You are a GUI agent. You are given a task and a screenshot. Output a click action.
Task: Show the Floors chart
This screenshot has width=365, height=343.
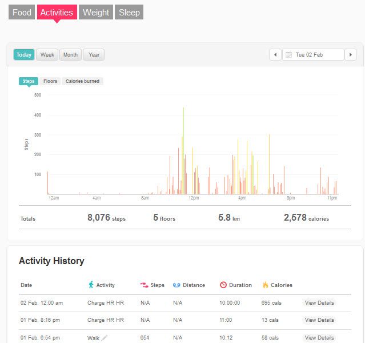pyautogui.click(x=50, y=81)
